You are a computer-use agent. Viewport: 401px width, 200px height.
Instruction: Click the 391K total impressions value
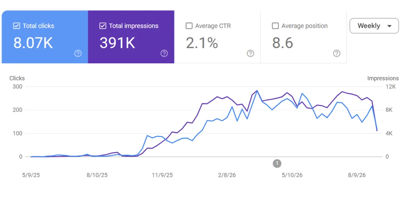pos(117,43)
